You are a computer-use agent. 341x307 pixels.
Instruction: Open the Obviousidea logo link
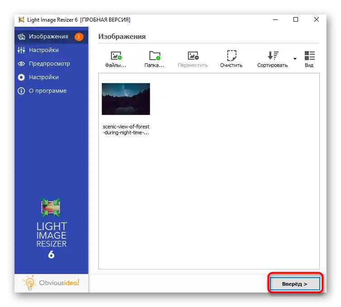click(x=51, y=283)
